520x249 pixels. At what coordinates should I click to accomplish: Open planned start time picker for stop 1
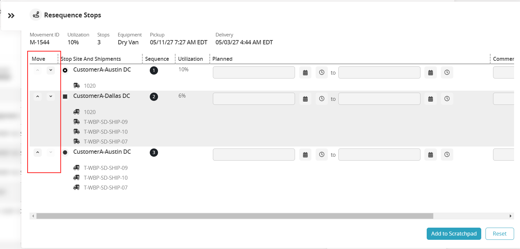pos(322,73)
